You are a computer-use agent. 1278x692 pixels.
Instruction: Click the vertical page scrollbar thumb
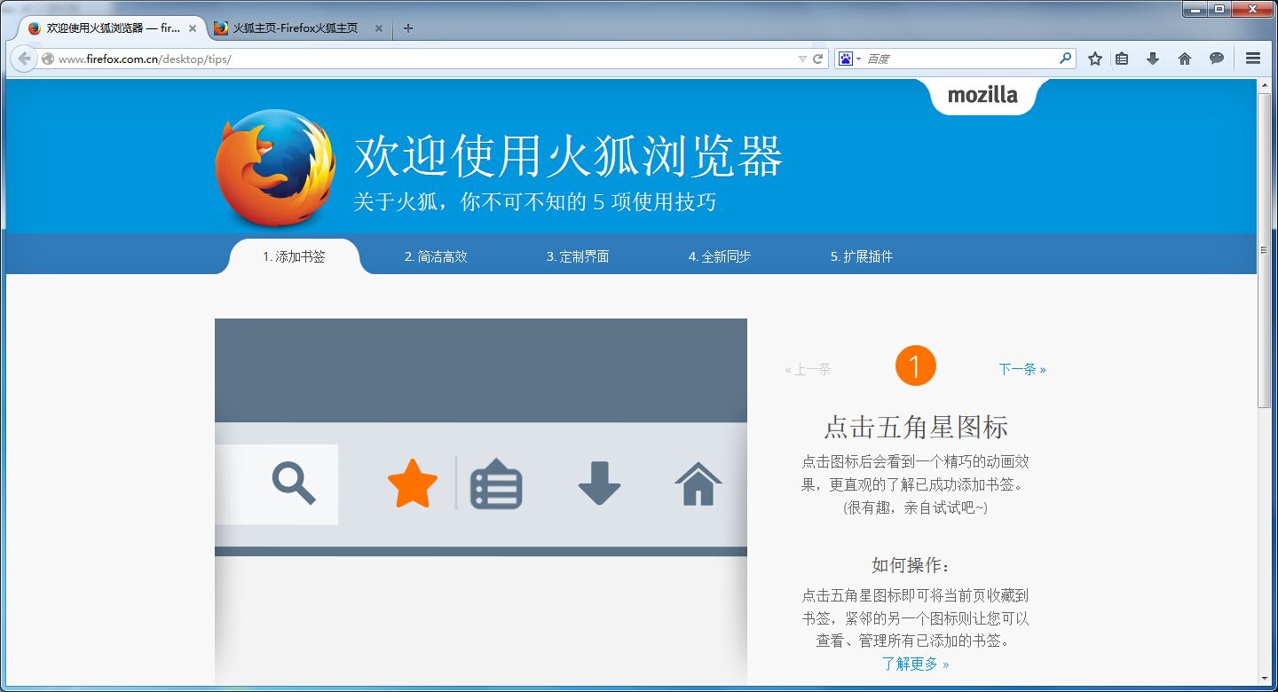pyautogui.click(x=1265, y=250)
